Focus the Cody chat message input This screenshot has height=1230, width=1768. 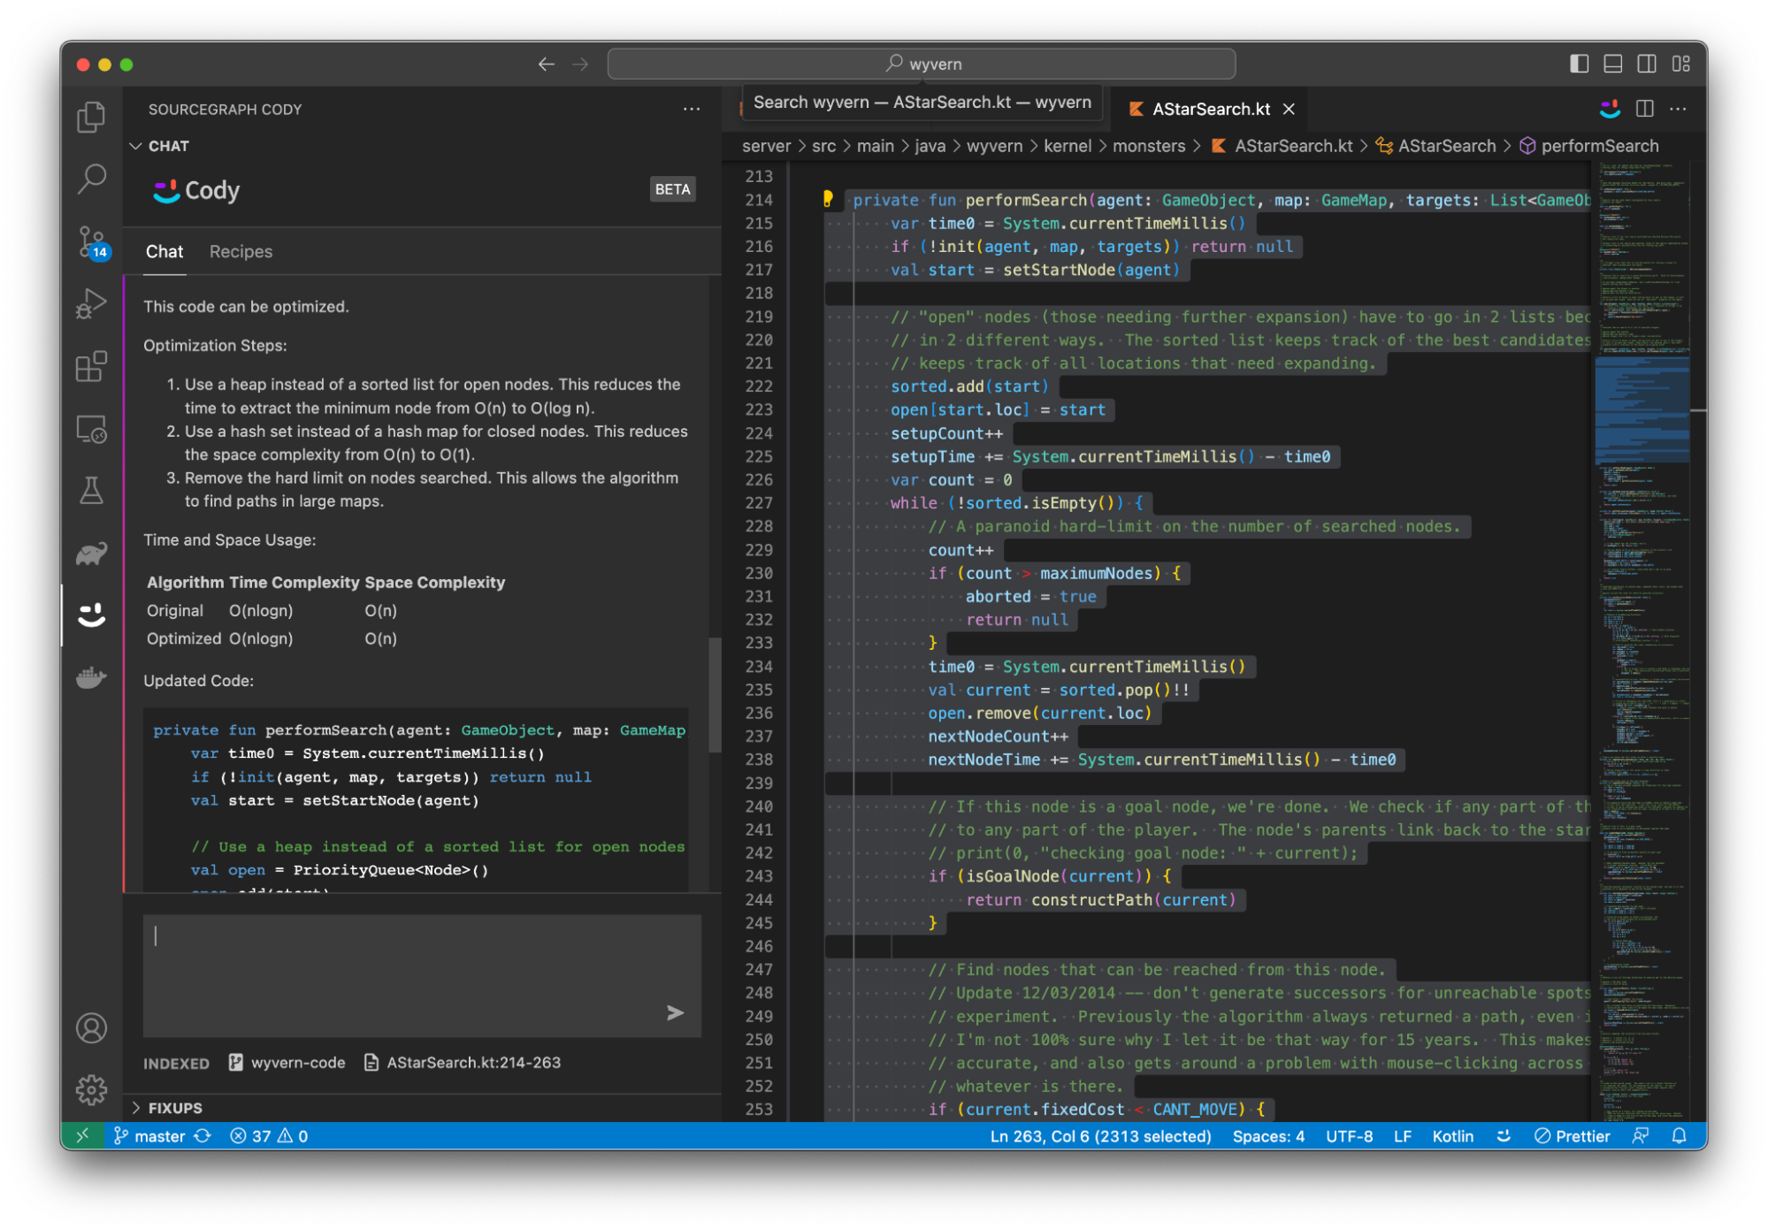pyautogui.click(x=422, y=975)
